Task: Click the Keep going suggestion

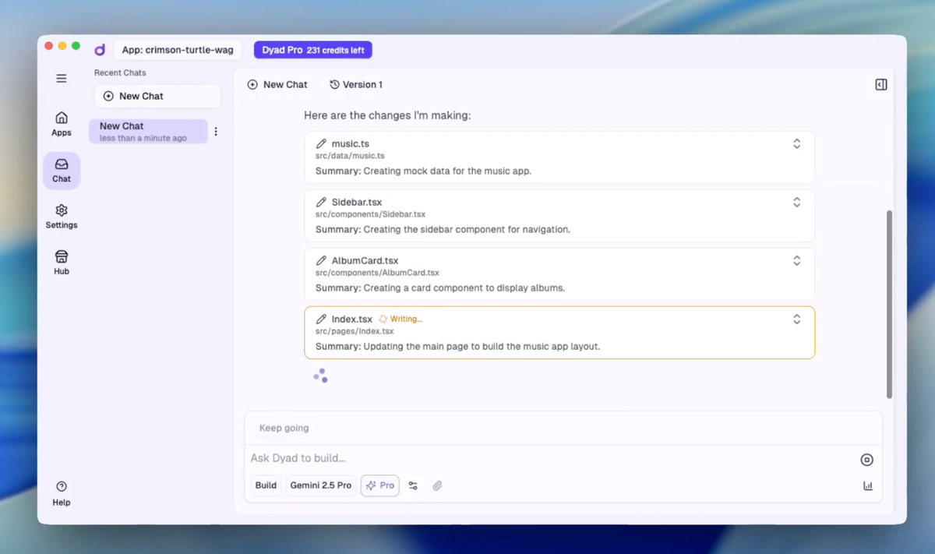Action: (x=284, y=428)
